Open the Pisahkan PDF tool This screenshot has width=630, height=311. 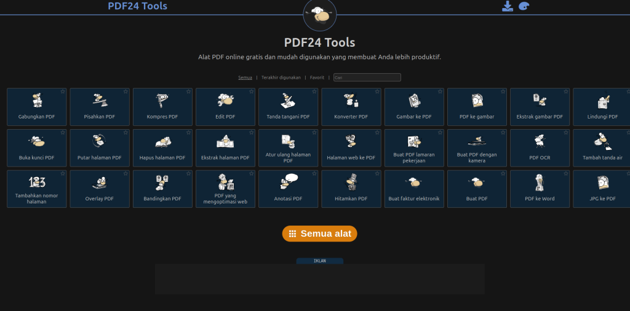coord(100,107)
